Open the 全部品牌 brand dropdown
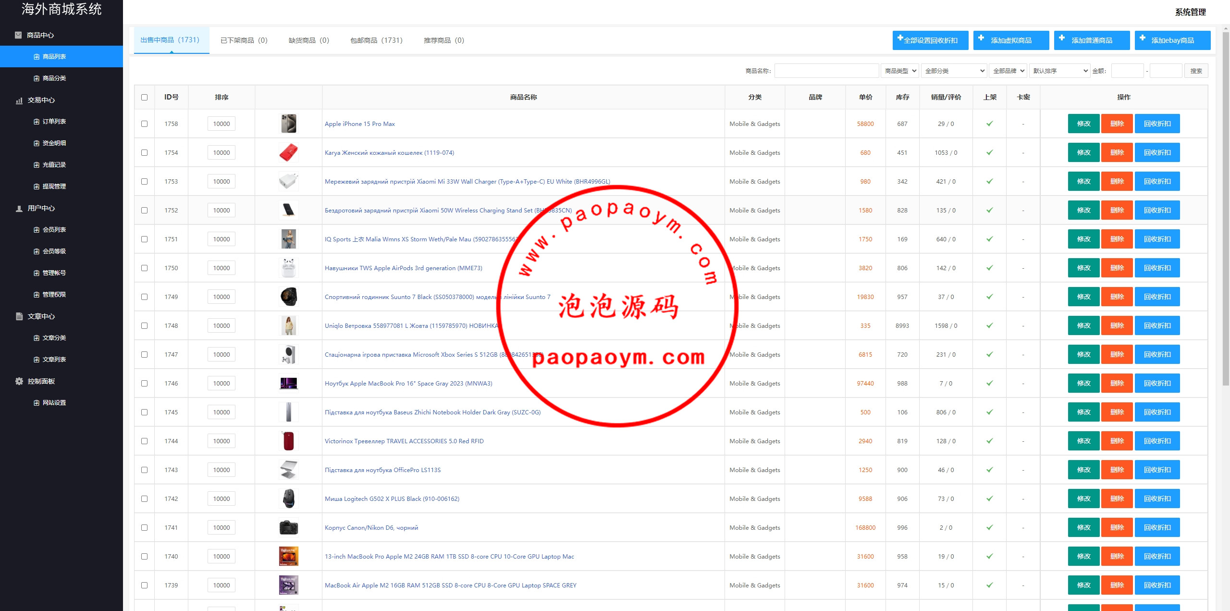This screenshot has width=1230, height=611. [1008, 71]
